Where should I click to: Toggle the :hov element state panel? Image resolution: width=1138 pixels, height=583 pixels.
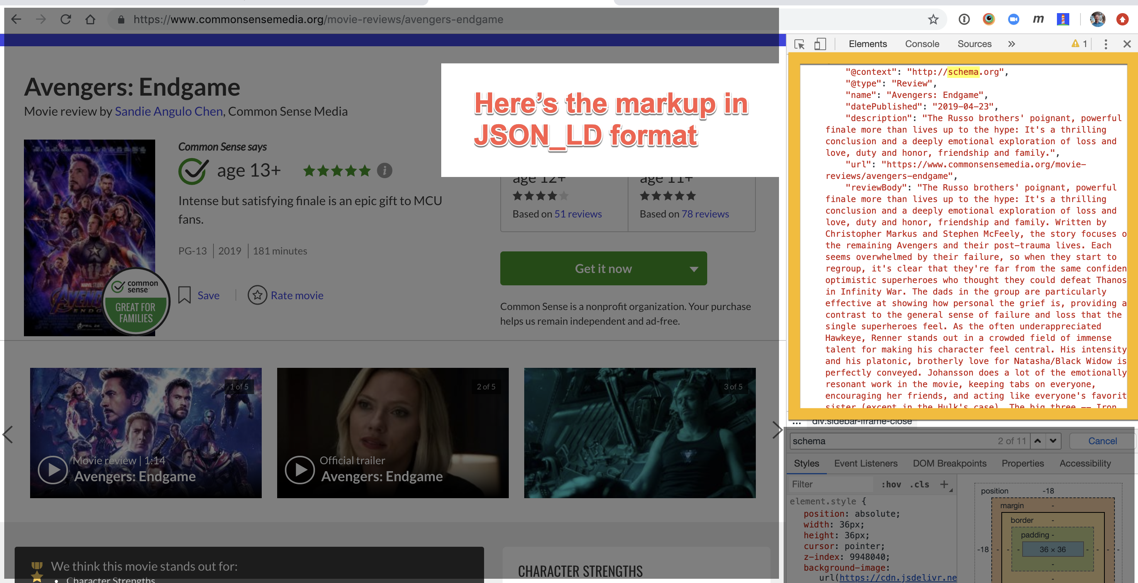tap(891, 484)
